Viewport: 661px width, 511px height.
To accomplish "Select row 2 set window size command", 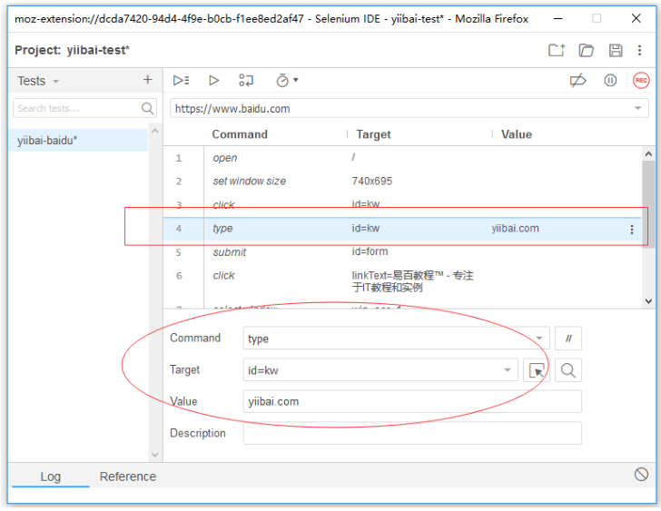I will [402, 182].
